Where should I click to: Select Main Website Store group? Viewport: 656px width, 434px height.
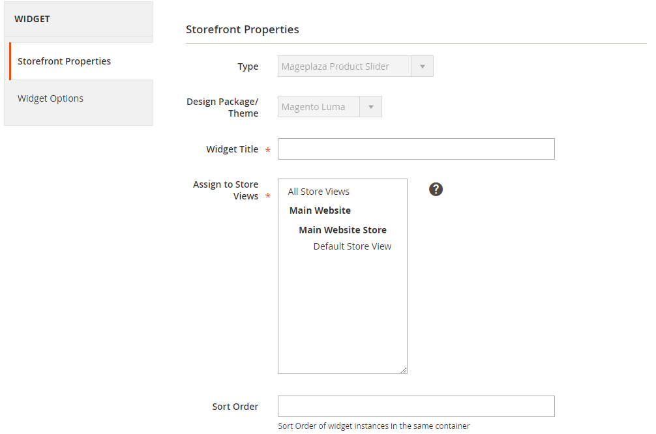click(342, 230)
